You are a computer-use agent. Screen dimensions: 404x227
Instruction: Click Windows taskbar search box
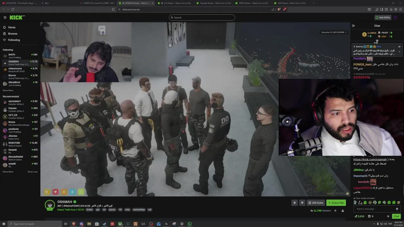click(x=35, y=224)
